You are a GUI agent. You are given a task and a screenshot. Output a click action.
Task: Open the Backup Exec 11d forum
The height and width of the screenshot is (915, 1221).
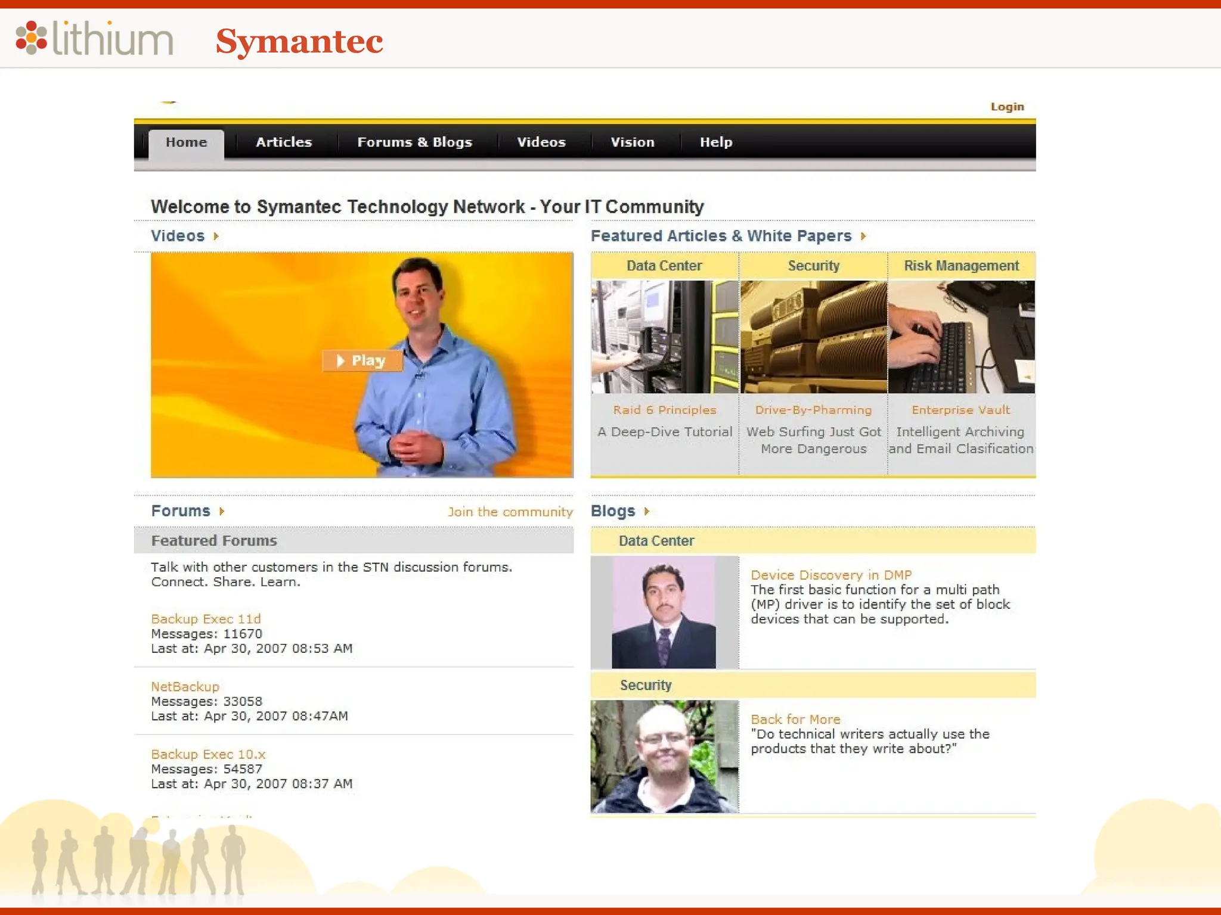tap(206, 619)
